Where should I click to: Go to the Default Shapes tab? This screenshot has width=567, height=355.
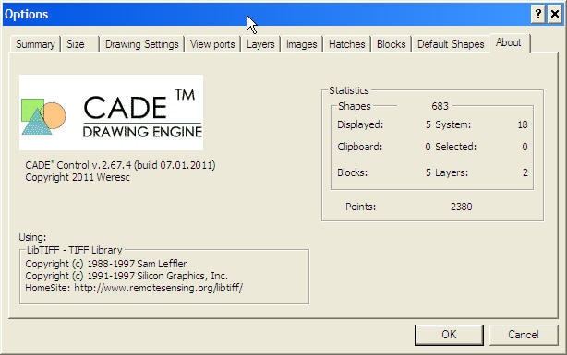(x=451, y=44)
